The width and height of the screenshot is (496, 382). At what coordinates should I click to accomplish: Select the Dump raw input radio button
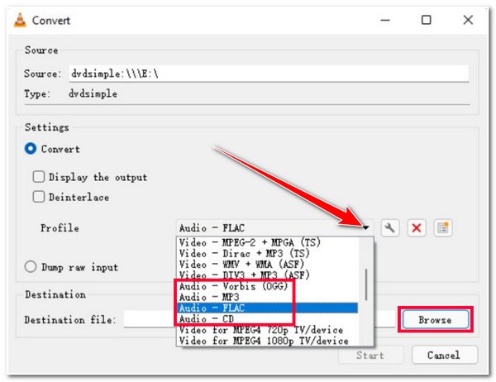click(x=31, y=267)
